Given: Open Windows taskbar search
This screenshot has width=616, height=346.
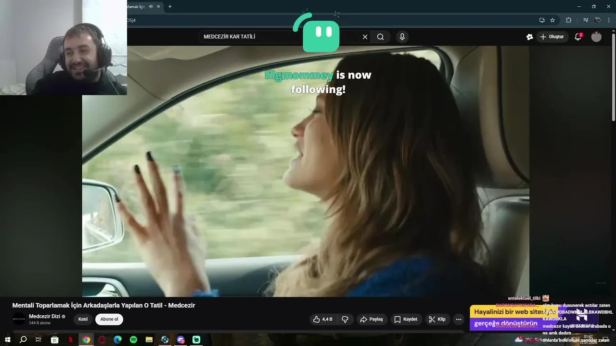Looking at the screenshot, I should tap(23, 340).
